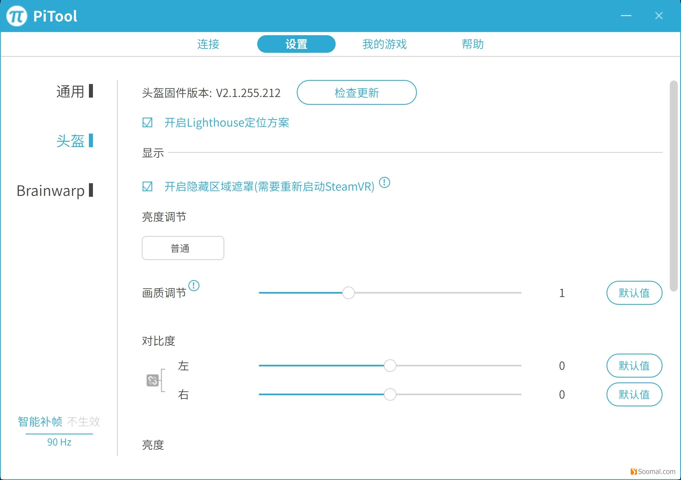Reset right contrast with 默认值 button

click(x=634, y=394)
